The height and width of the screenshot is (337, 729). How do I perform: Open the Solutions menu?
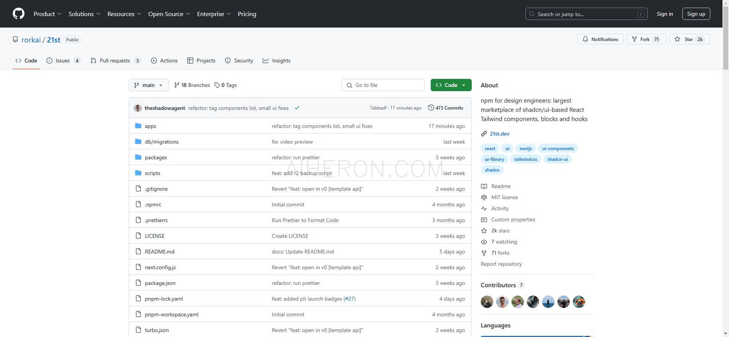[x=84, y=14]
